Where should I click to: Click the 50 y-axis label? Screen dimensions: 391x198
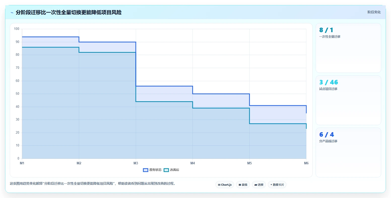pyautogui.click(x=17, y=94)
